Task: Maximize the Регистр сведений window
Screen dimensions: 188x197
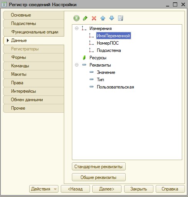Action: pyautogui.click(x=175, y=5)
